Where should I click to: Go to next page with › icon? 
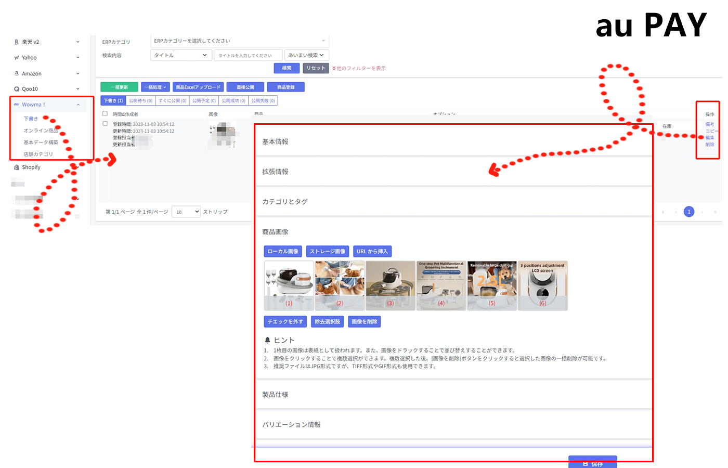click(702, 212)
